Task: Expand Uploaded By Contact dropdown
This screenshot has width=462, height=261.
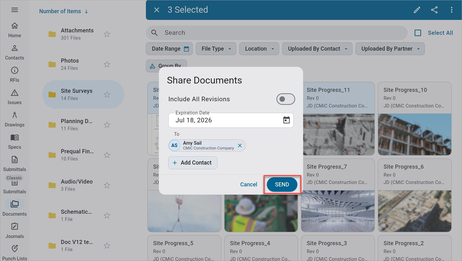Action: click(317, 49)
